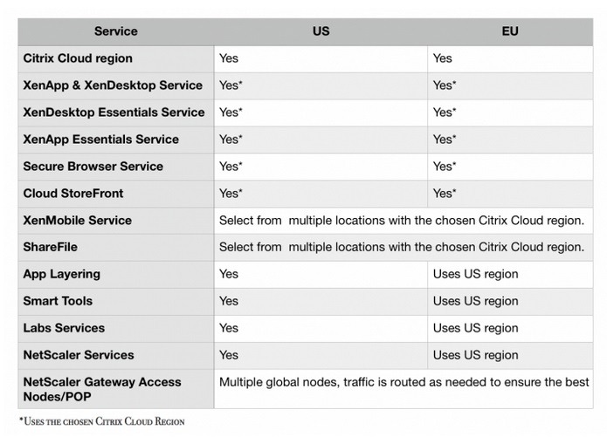Select NetScaler Gateway Access Nodes/POP label
The height and width of the screenshot is (437, 607).
tap(102, 389)
